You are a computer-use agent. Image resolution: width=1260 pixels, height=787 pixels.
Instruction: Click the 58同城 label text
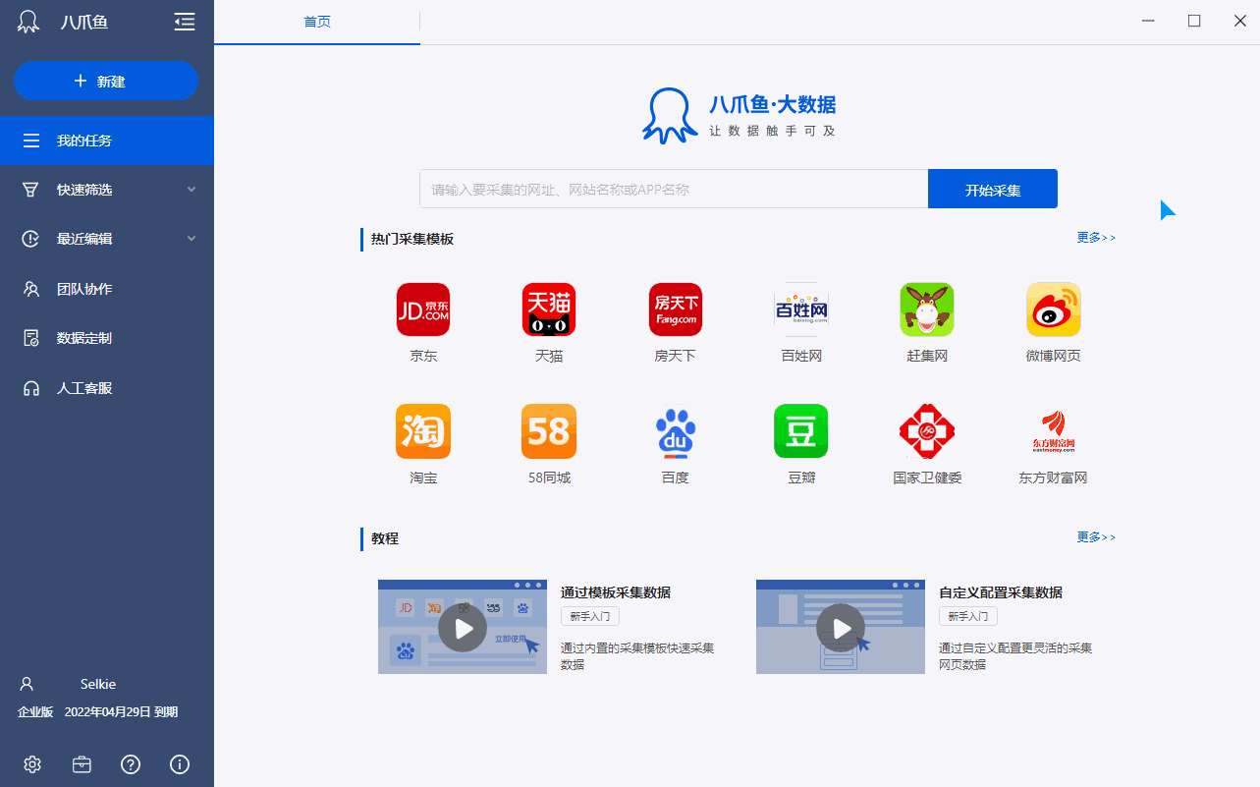(549, 478)
